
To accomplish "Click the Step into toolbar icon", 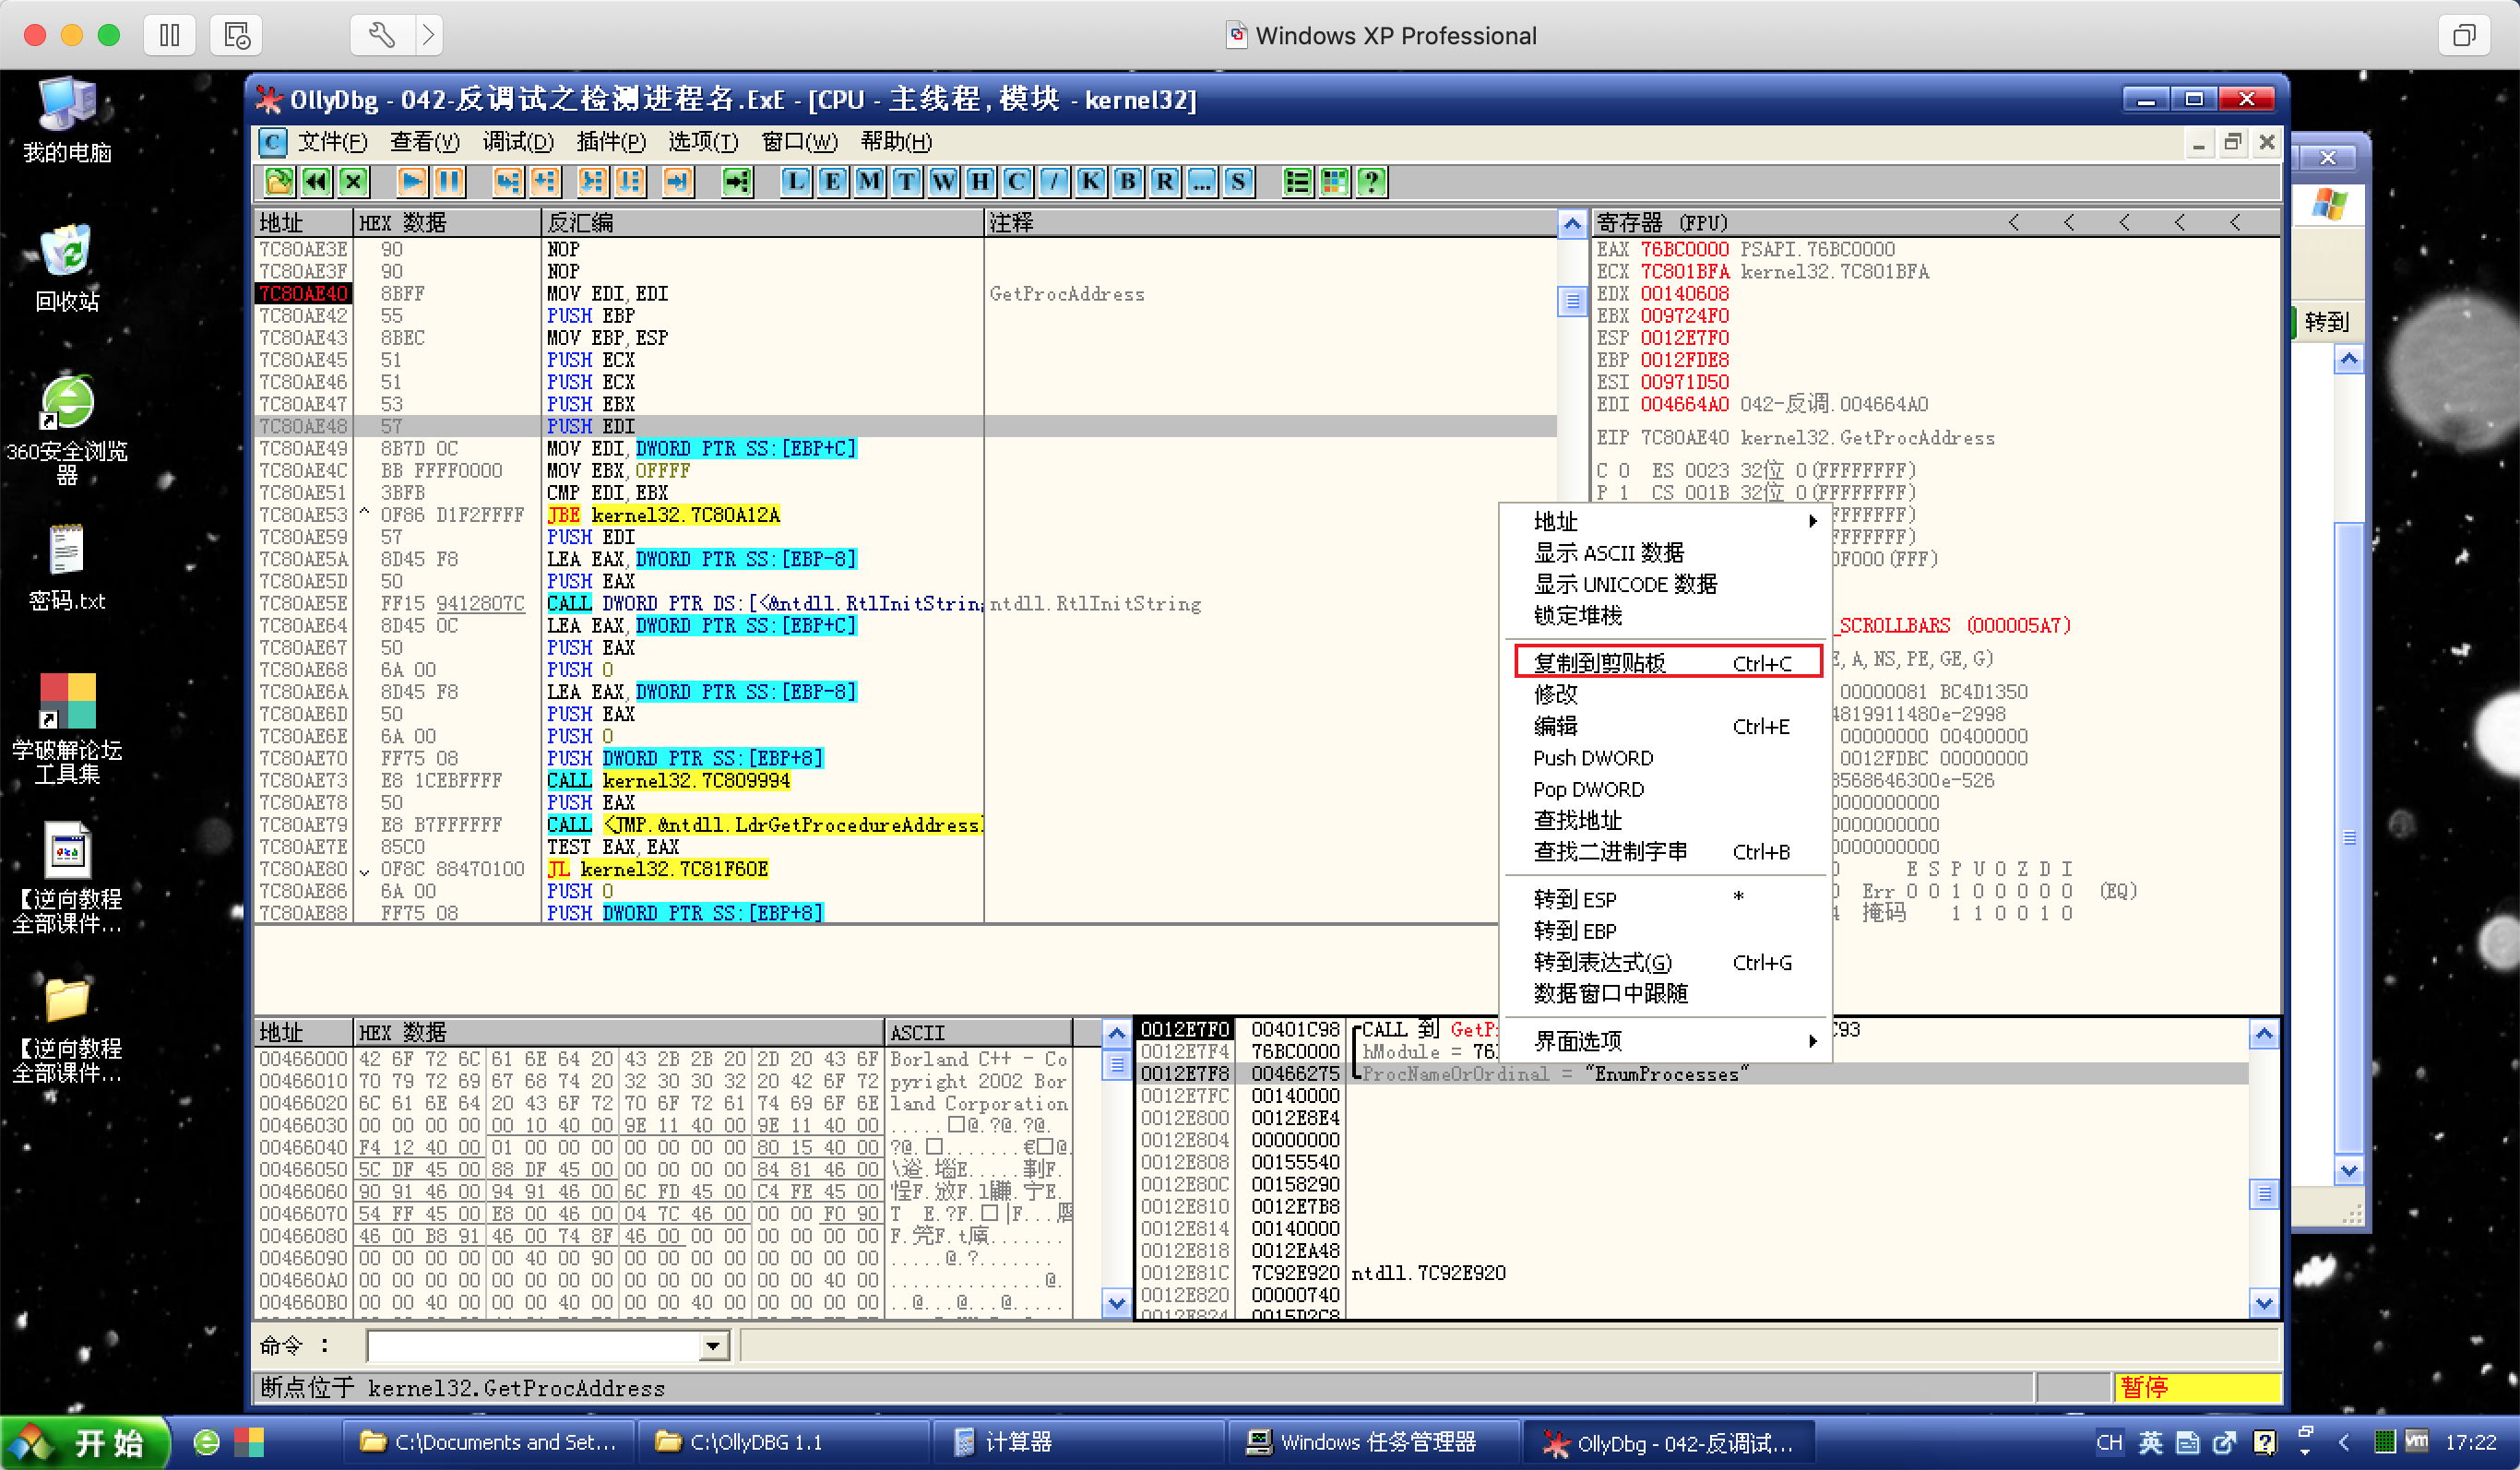I will [x=507, y=181].
